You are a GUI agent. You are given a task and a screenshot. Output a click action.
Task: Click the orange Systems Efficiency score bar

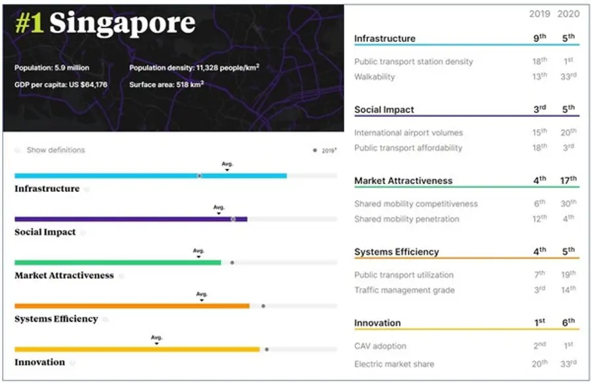(x=132, y=306)
